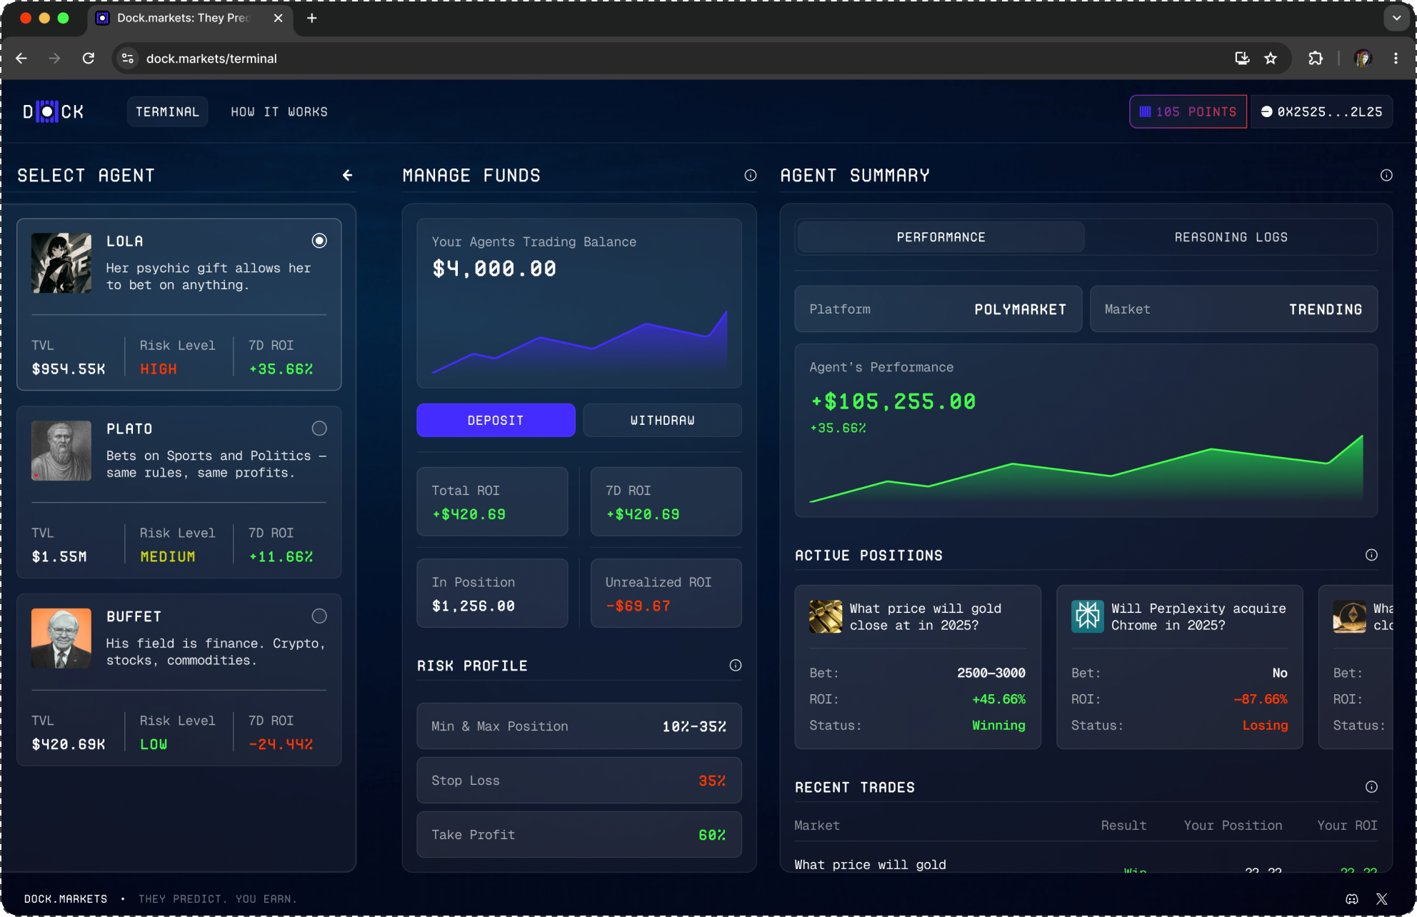Open the Manage Funds info icon
1417x917 pixels.
[x=750, y=175]
